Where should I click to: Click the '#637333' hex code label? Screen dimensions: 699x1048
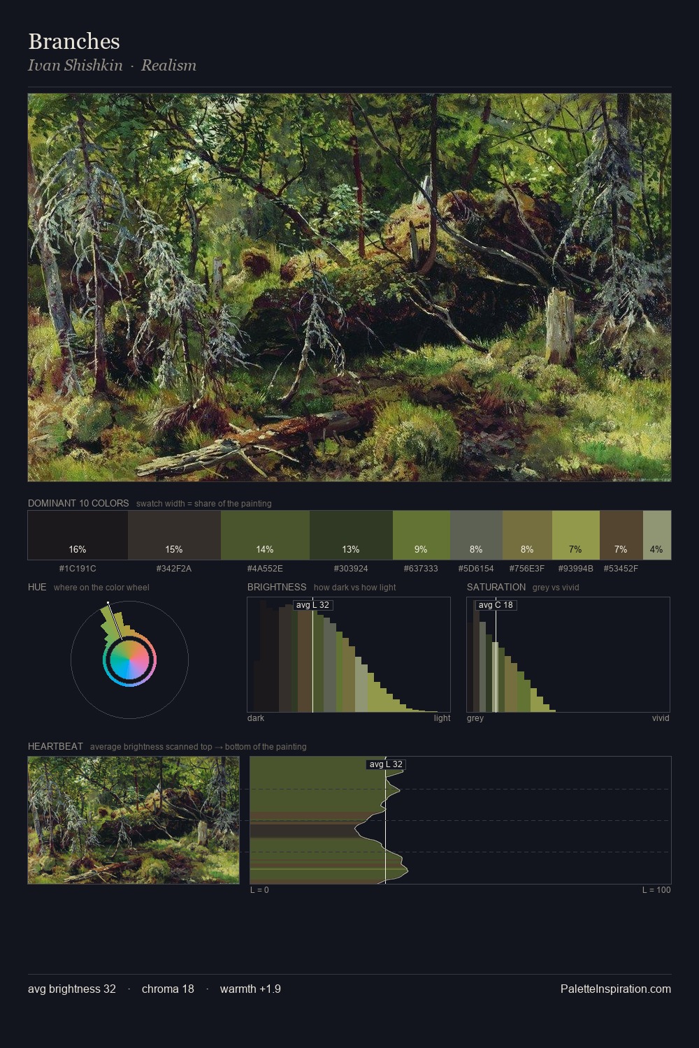(421, 569)
